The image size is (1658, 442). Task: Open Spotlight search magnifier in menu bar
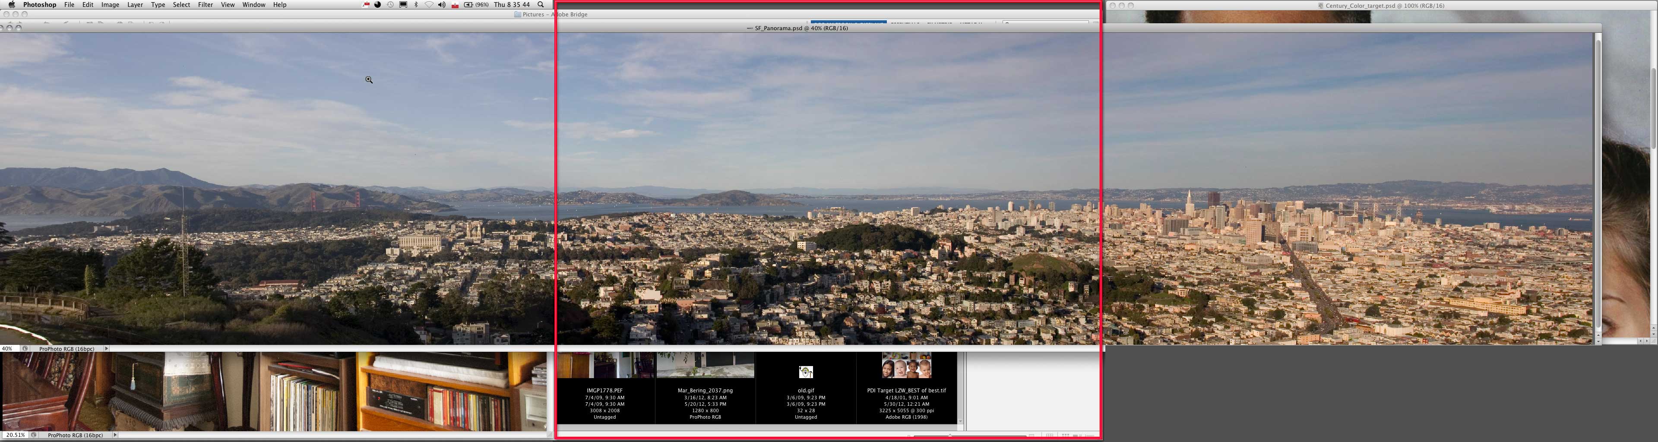[541, 4]
